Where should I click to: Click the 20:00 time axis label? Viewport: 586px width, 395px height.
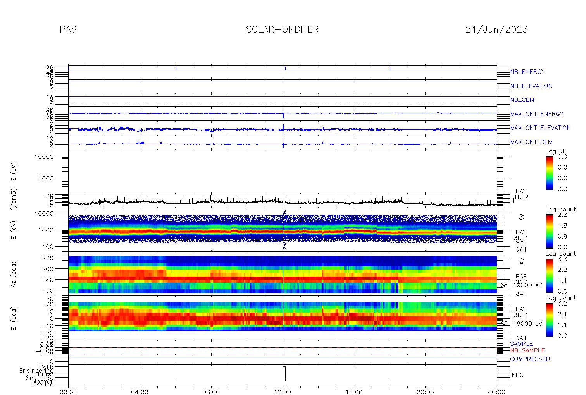click(x=425, y=392)
